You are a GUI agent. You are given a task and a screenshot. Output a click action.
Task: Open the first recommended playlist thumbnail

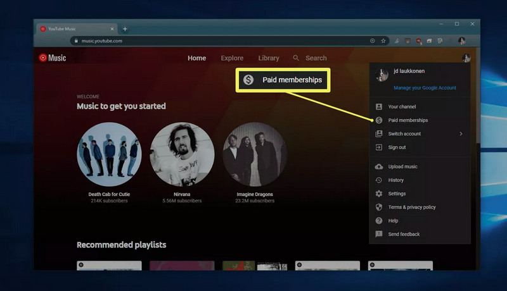pos(109,266)
